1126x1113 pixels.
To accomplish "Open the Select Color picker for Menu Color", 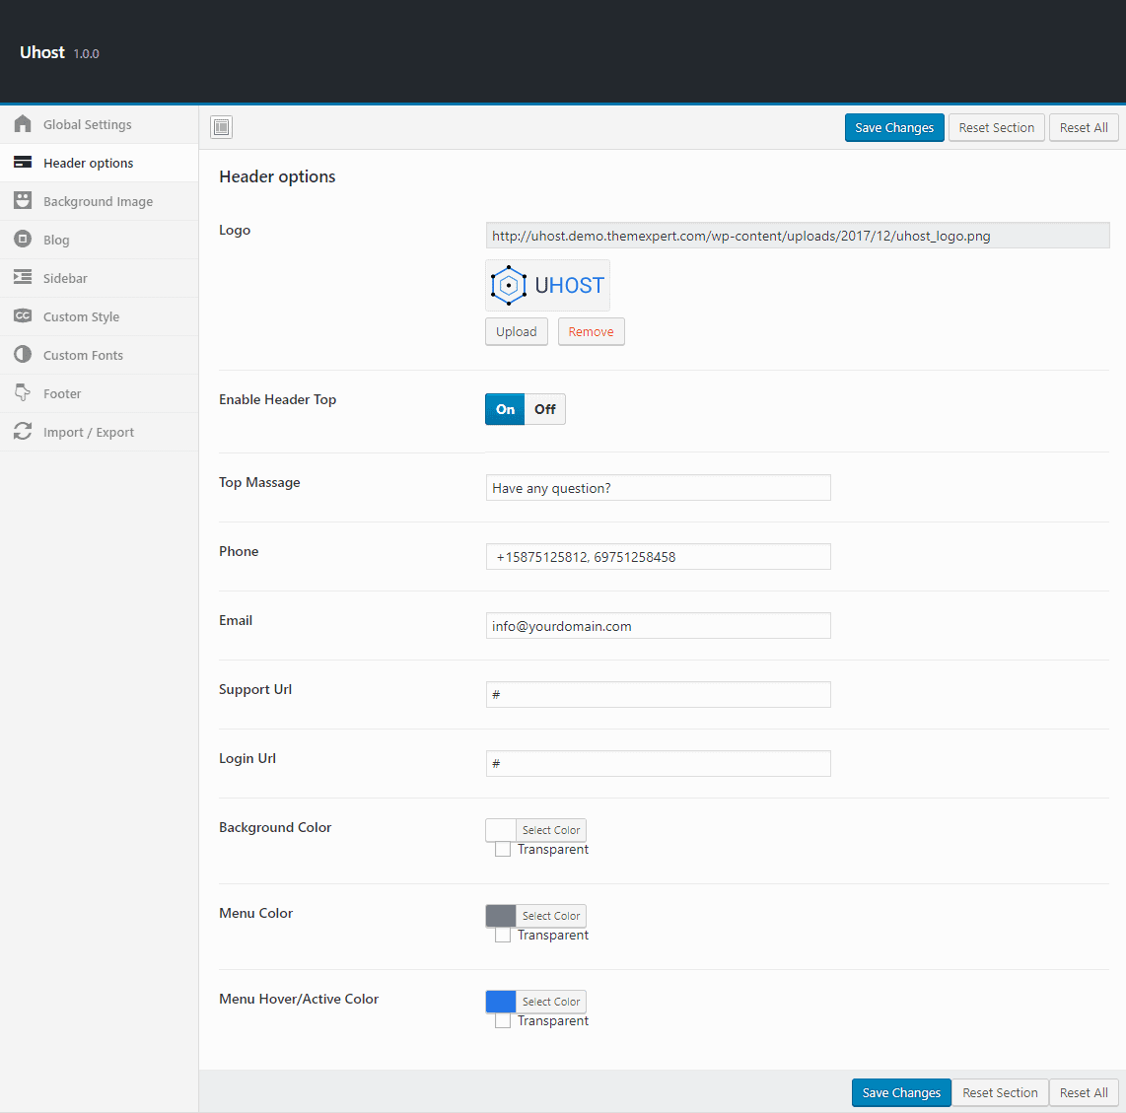I will [550, 915].
